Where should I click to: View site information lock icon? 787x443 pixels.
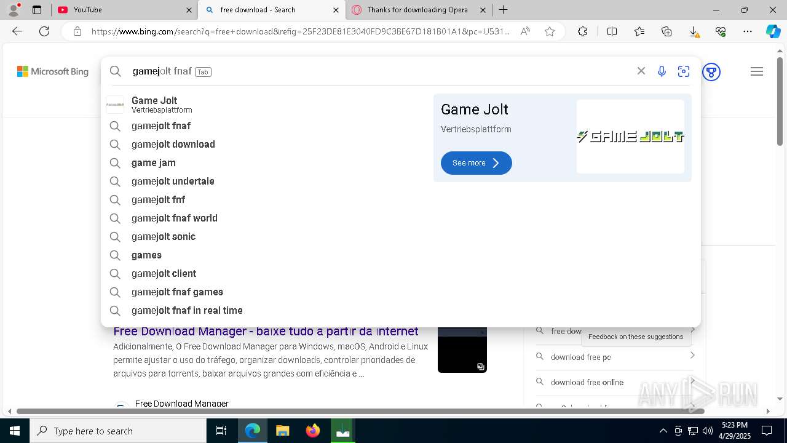pos(77,31)
